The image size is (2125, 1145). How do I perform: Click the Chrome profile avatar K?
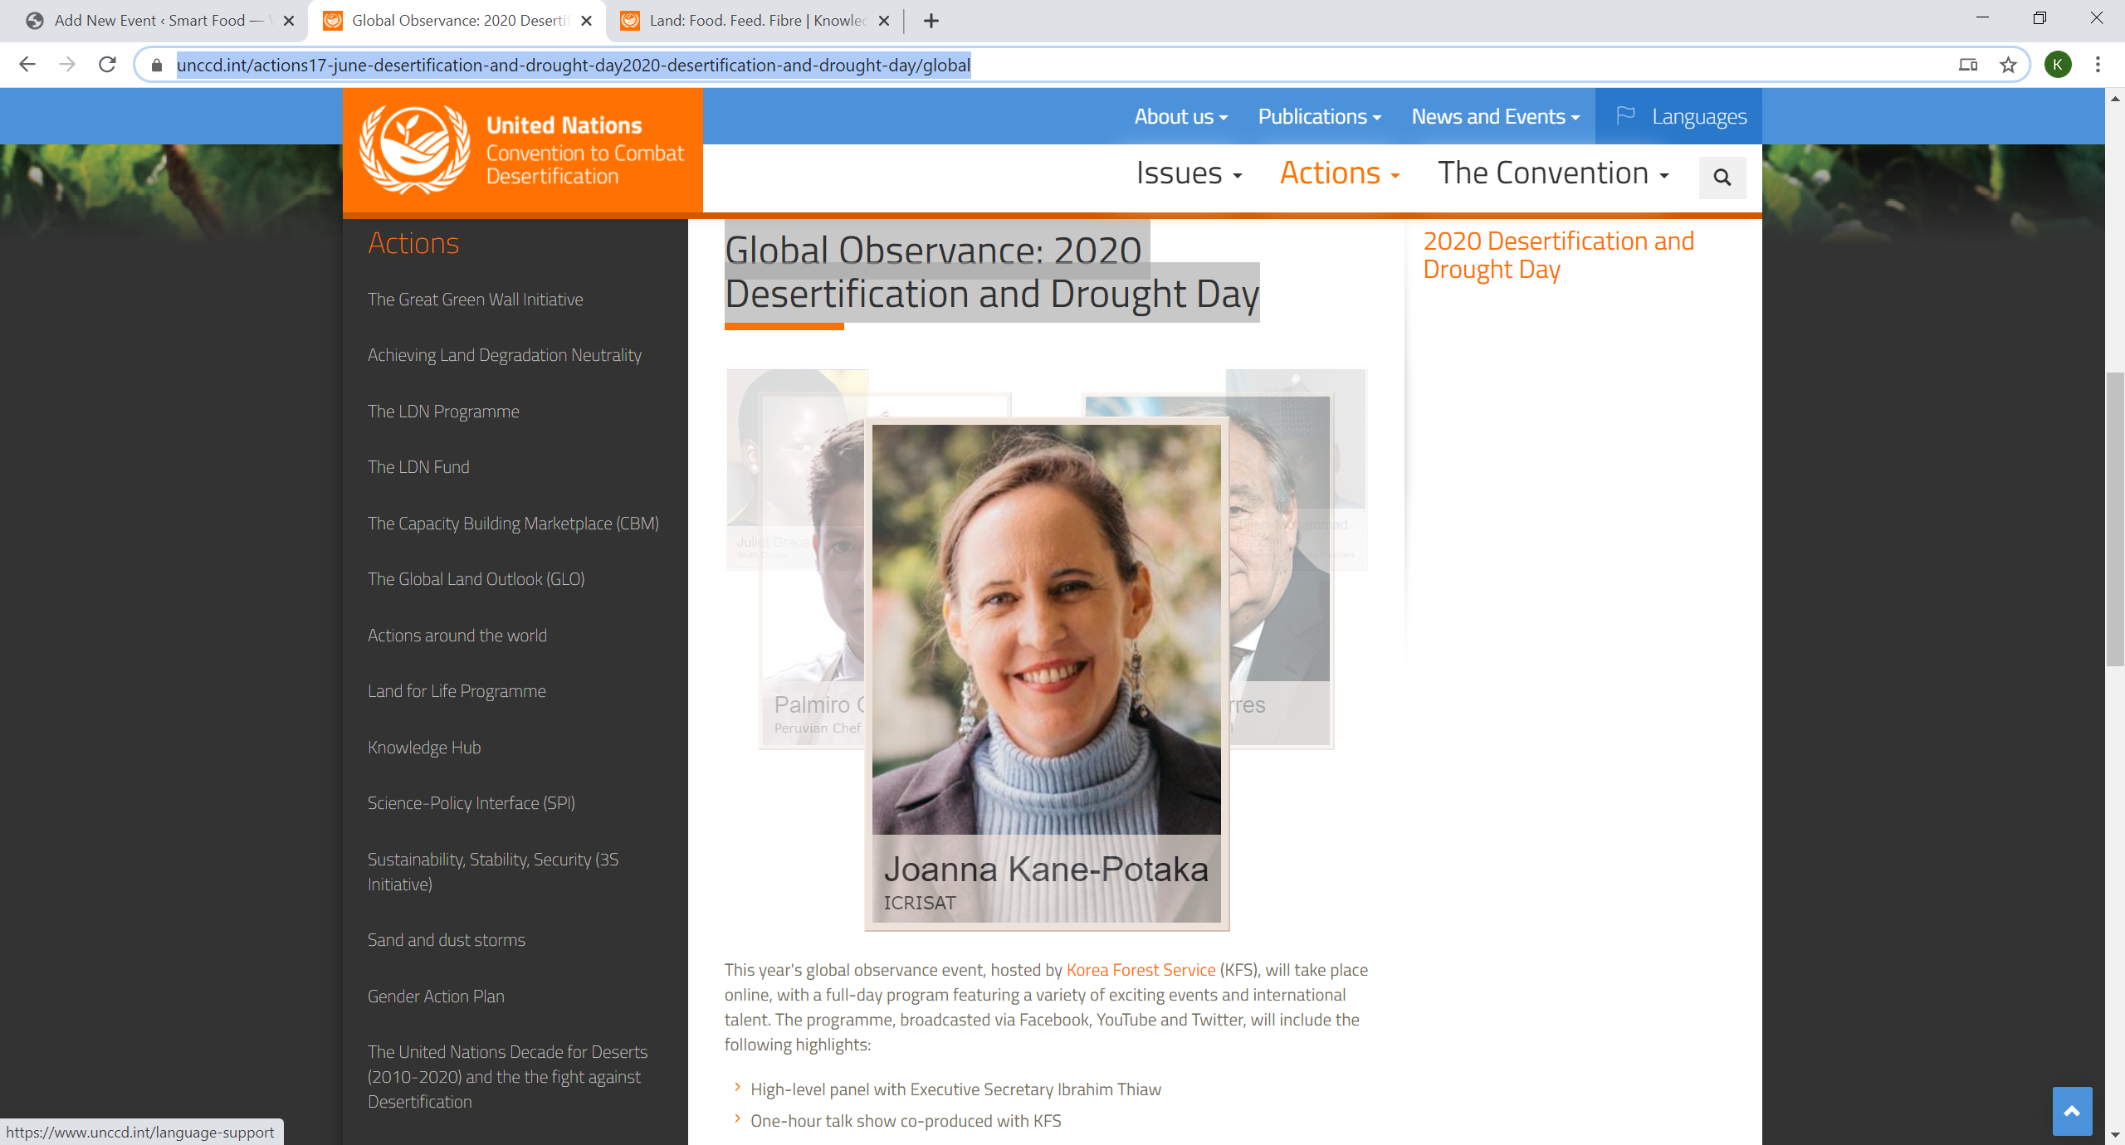pyautogui.click(x=2058, y=65)
